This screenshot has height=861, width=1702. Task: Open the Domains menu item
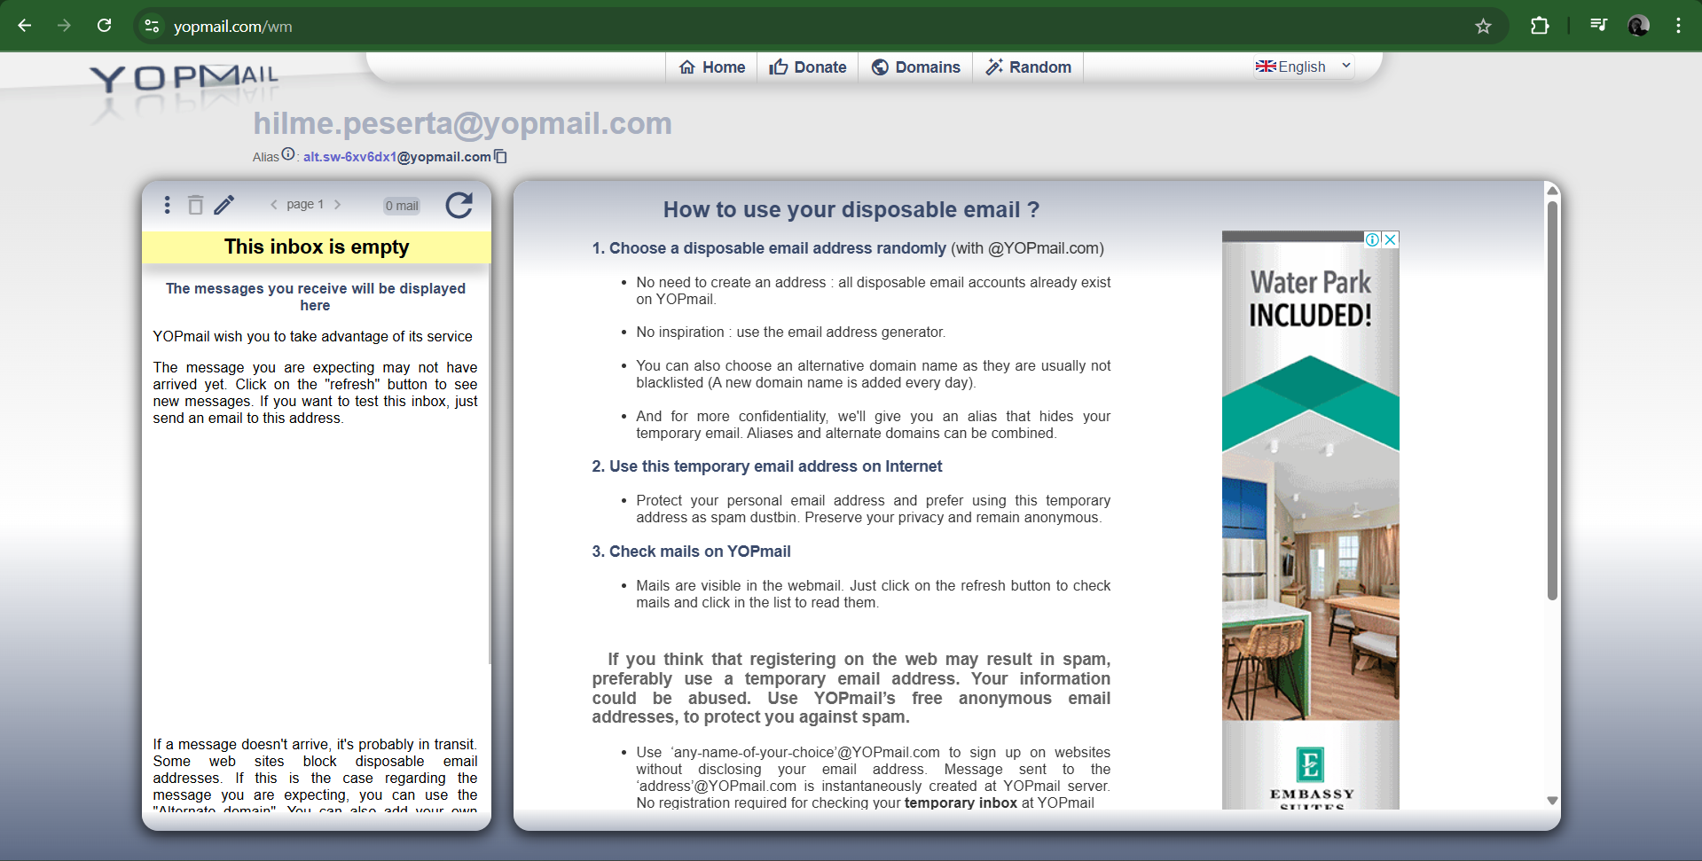tap(916, 67)
